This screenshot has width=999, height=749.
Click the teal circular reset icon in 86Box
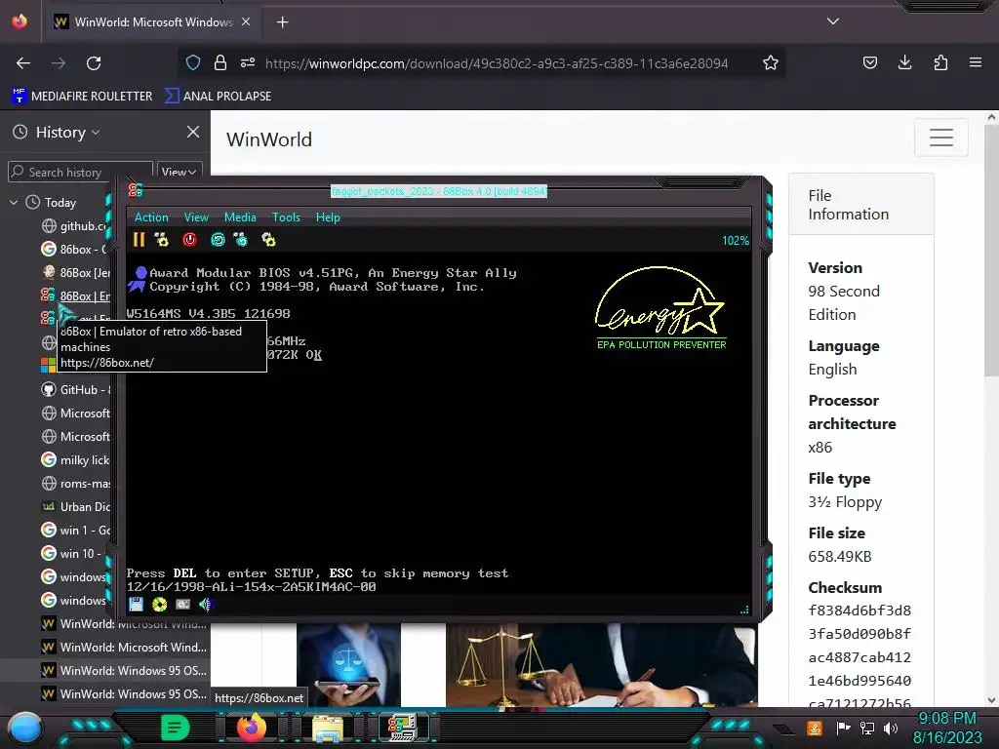pos(218,240)
